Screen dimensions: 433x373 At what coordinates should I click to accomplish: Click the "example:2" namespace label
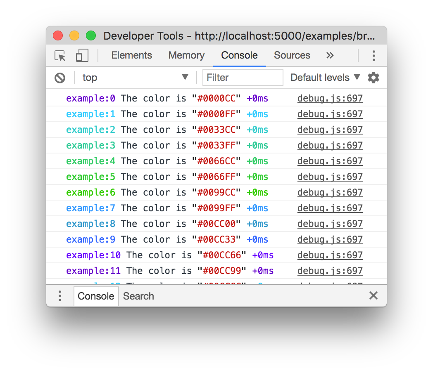90,130
